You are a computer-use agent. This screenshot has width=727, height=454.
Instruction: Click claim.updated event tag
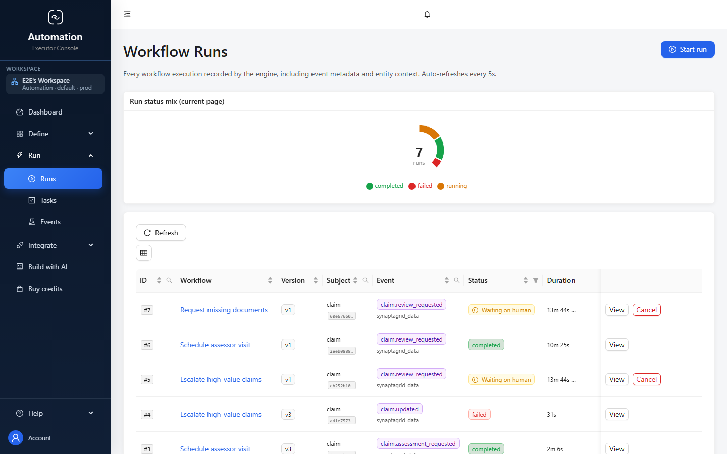[399, 409]
